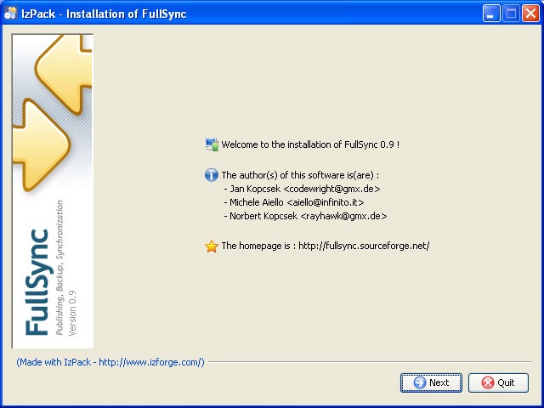Close the IzPack installer window
The width and height of the screenshot is (544, 408).
pyautogui.click(x=530, y=14)
